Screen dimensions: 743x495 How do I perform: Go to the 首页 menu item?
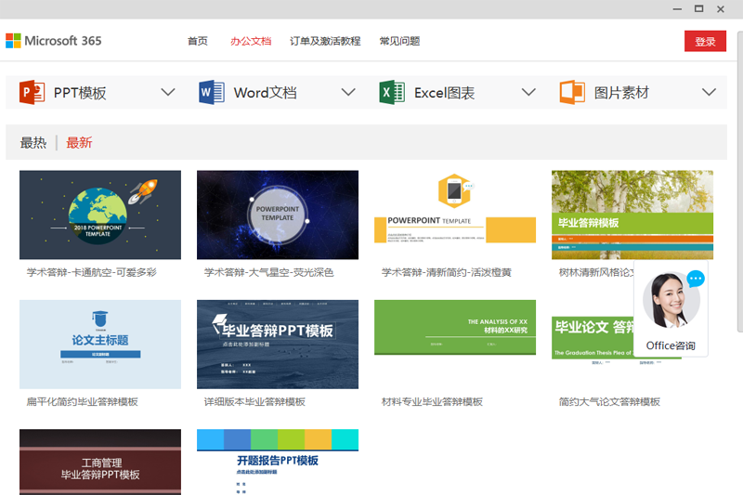point(198,41)
